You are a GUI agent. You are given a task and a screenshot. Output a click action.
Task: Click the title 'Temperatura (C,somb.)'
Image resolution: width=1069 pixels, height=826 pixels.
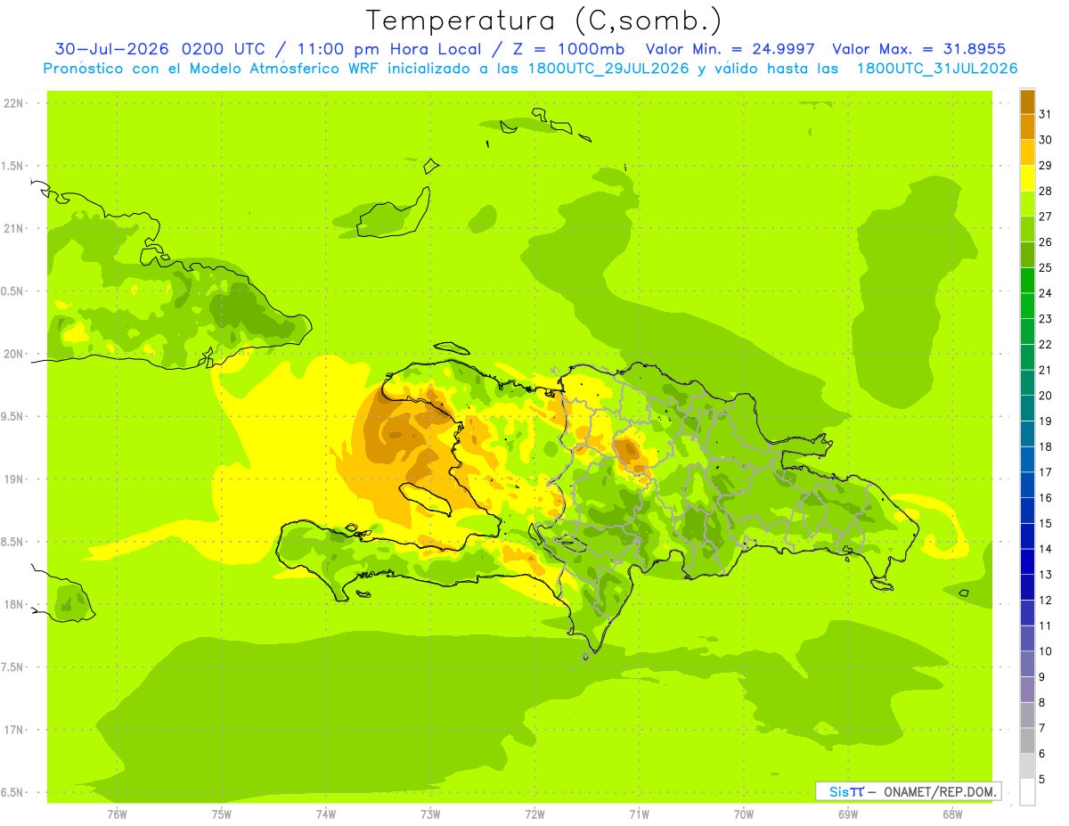(543, 20)
